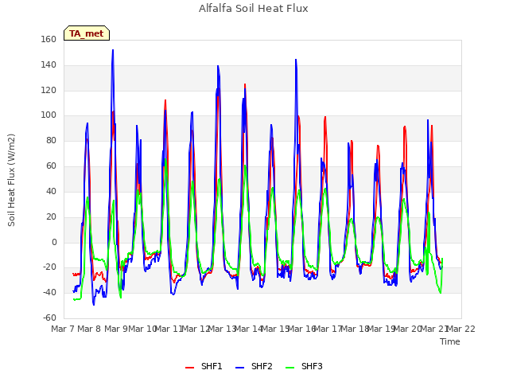Image resolution: width=509 pixels, height=382 pixels.
Task: Click the 80 y-axis tick label
Action: (x=51, y=140)
